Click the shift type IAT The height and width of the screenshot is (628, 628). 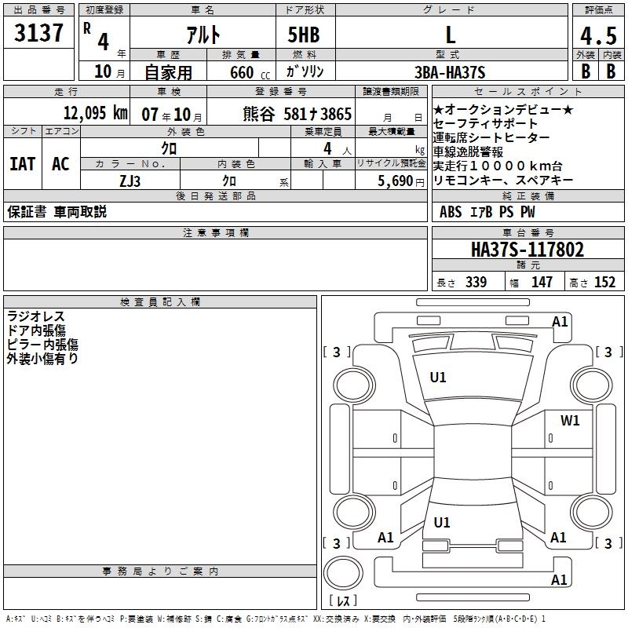click(23, 164)
